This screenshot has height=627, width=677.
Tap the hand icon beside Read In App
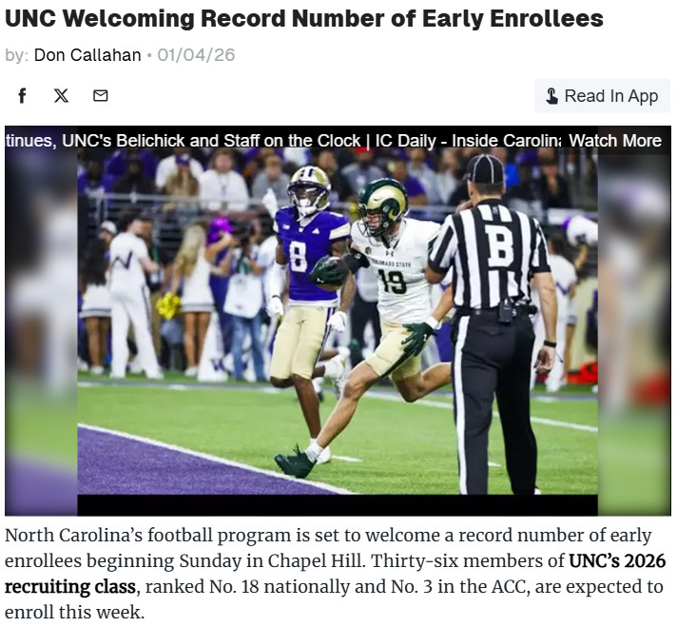(551, 96)
